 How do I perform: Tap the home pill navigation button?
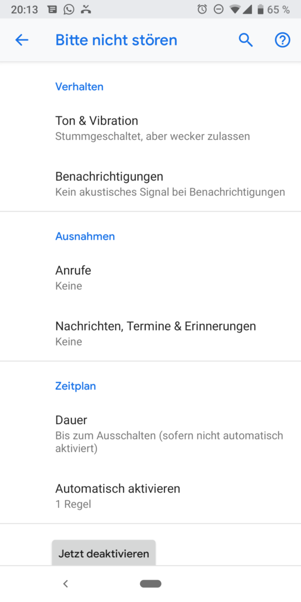click(151, 584)
